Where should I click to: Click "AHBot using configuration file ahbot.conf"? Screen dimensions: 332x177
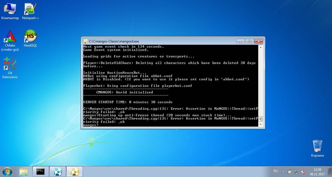128,76
